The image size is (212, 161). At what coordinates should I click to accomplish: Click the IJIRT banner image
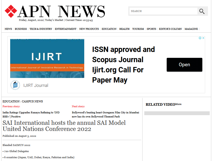coord(47,58)
